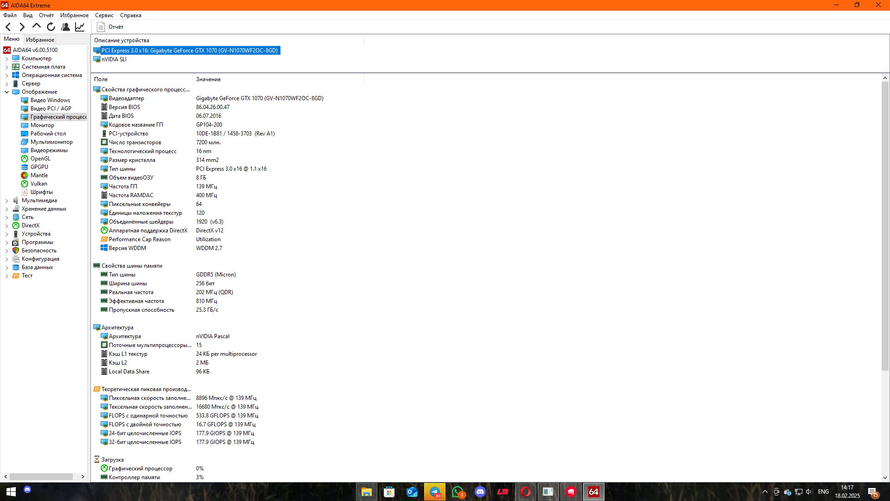
Task: Open the user manager toolbar icon
Action: point(65,27)
